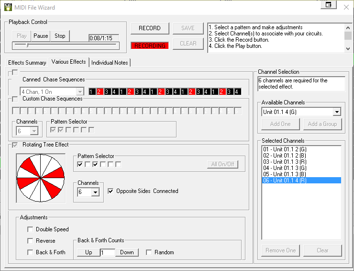354x271 pixels.
Task: Enable the Back & Forth checkbox
Action: 30,252
